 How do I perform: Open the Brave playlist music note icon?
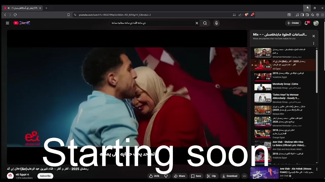click(x=297, y=15)
